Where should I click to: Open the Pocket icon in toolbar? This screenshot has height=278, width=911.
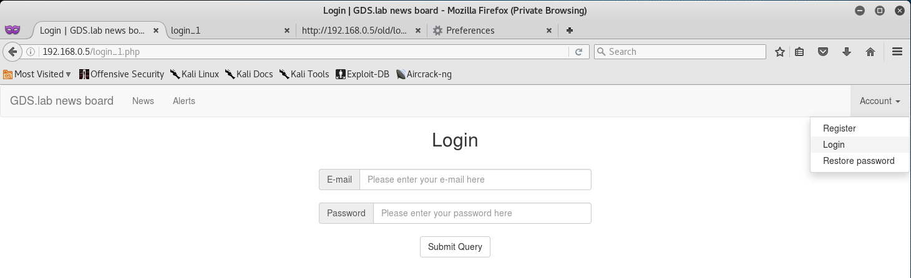click(x=823, y=52)
